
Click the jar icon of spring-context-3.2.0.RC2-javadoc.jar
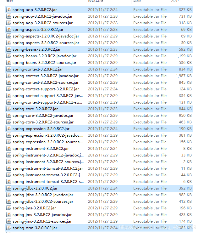9,76
